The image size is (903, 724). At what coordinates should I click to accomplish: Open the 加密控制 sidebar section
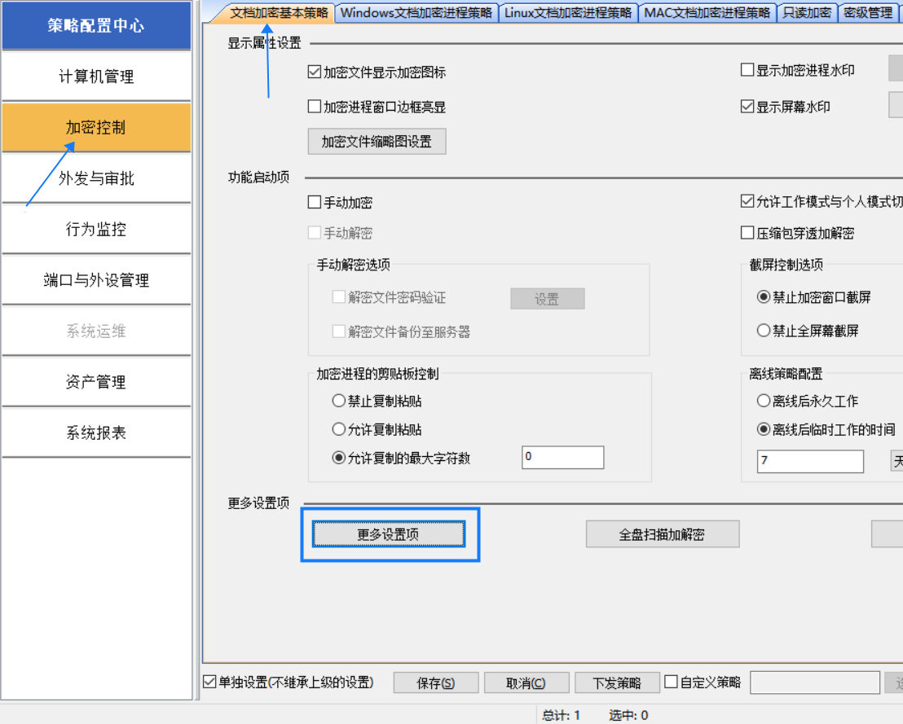click(x=96, y=128)
